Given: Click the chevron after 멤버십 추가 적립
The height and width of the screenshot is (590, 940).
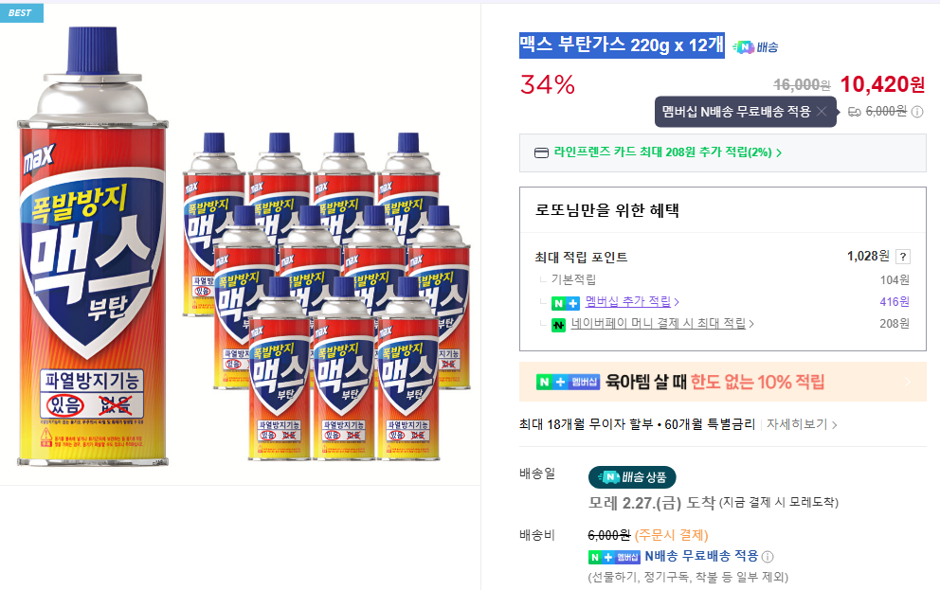Looking at the screenshot, I should click(678, 302).
